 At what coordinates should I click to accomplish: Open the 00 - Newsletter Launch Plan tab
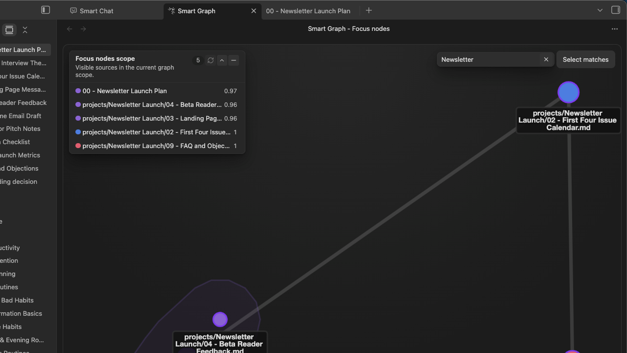[x=308, y=10]
